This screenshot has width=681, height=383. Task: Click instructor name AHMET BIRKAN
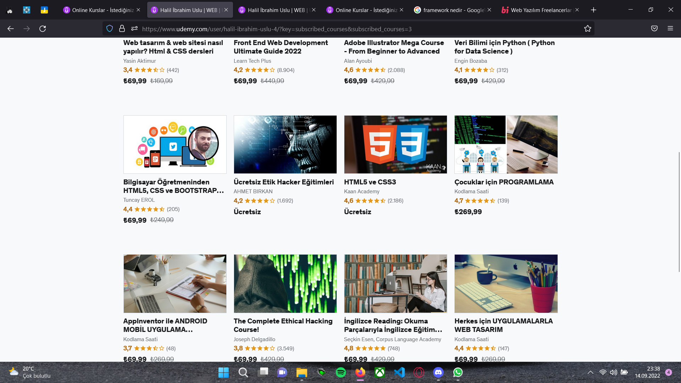tap(253, 191)
